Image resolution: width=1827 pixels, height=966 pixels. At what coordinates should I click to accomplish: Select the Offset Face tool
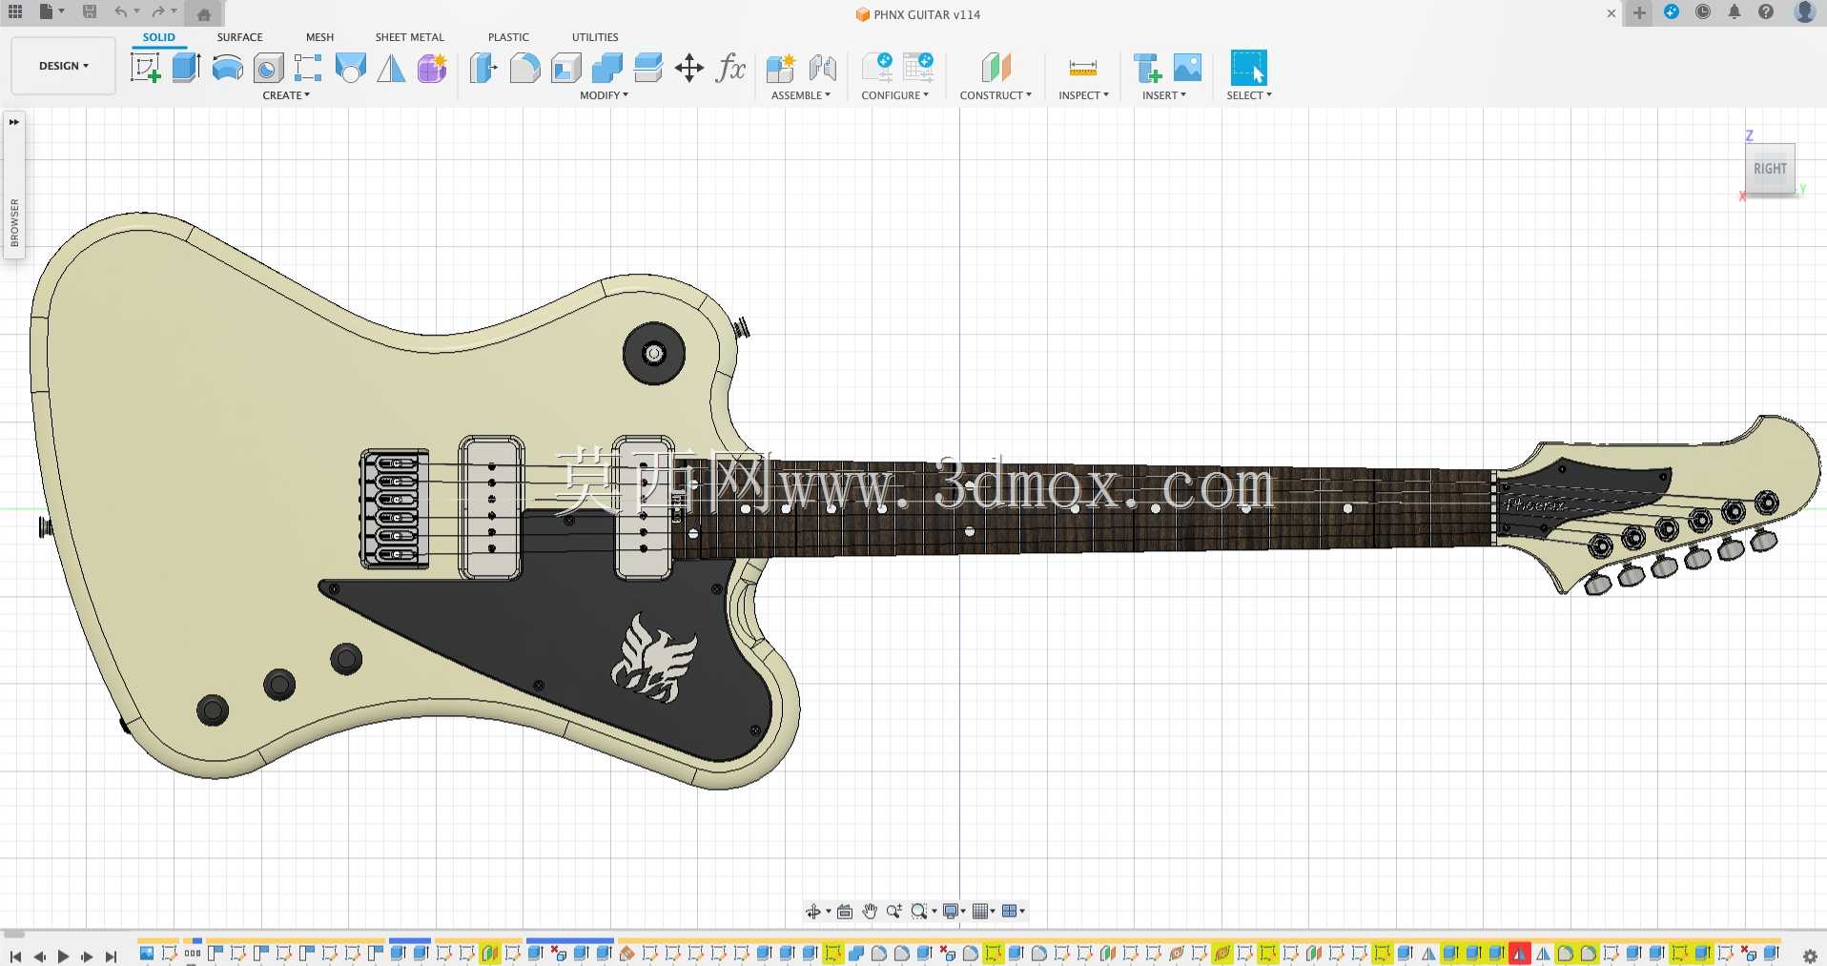647,68
